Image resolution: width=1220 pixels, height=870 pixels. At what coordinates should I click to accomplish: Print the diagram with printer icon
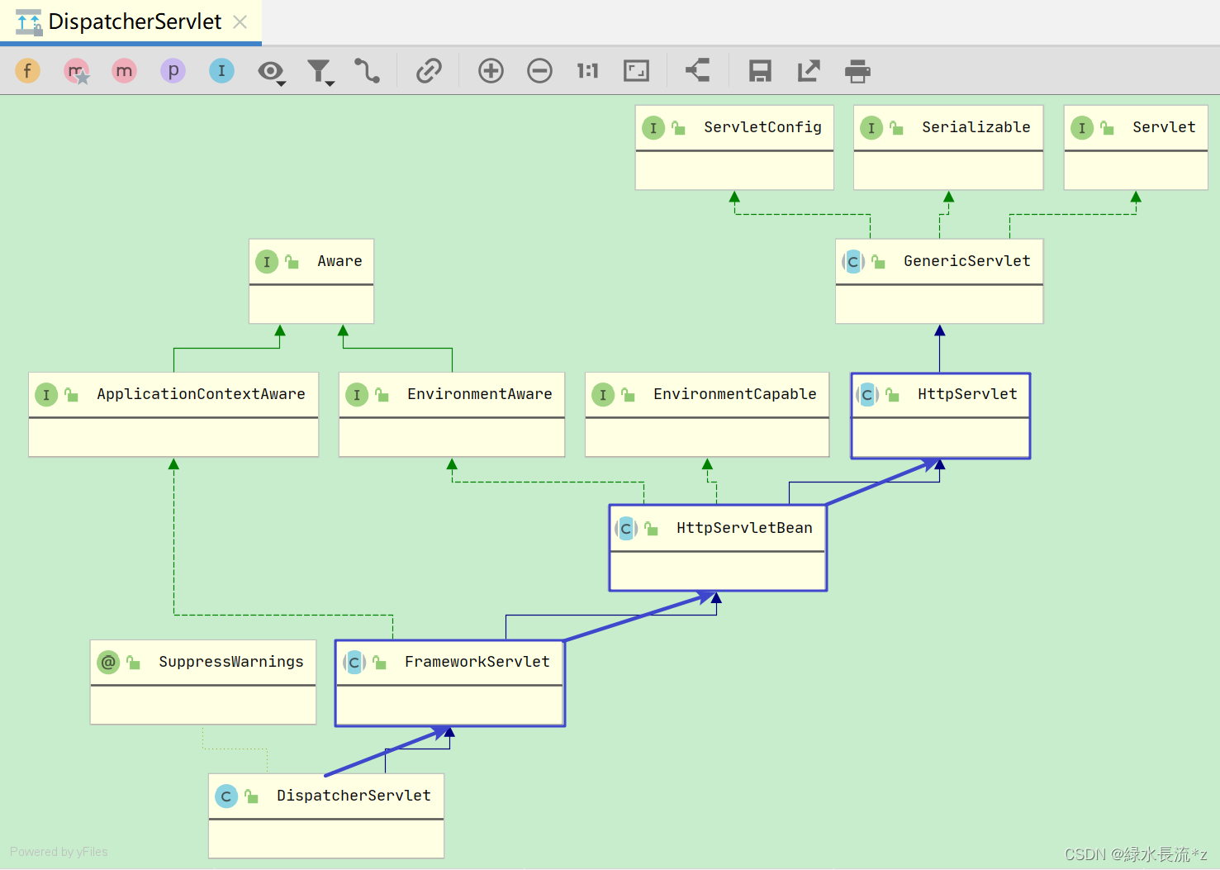[x=857, y=72]
